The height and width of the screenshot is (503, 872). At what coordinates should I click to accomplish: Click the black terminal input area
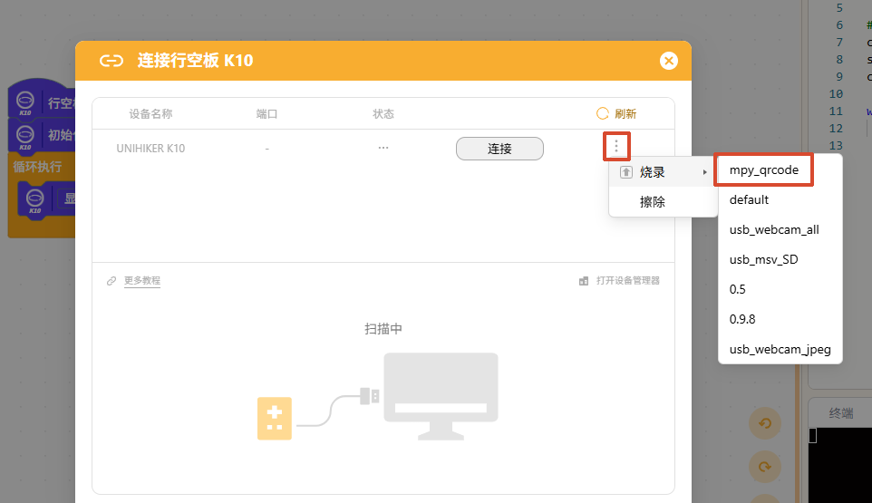839,465
